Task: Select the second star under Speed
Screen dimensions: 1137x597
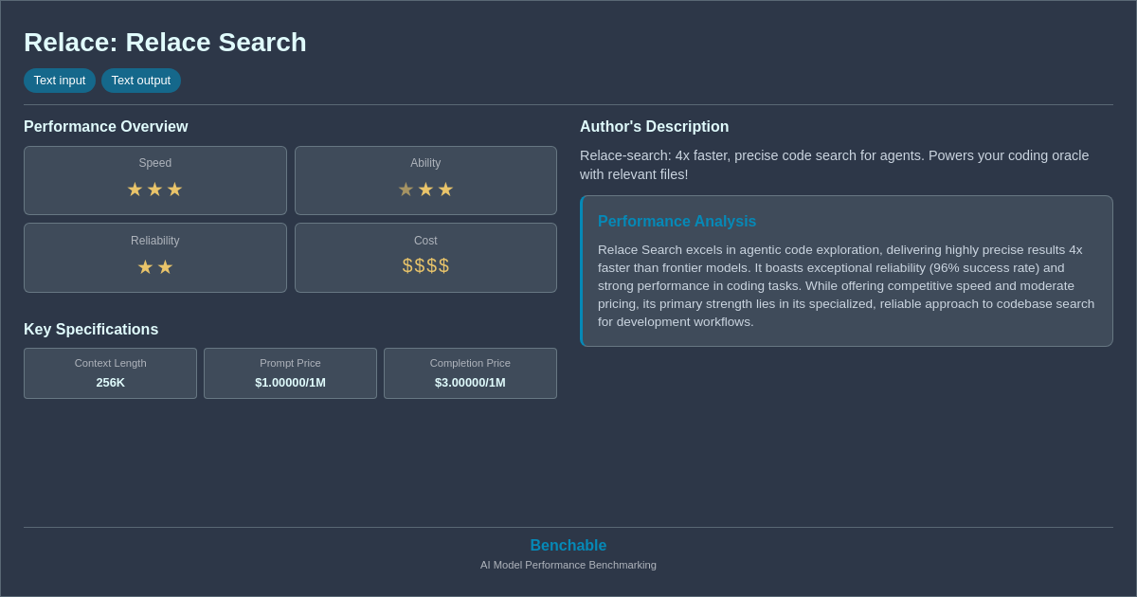Action: [x=154, y=189]
